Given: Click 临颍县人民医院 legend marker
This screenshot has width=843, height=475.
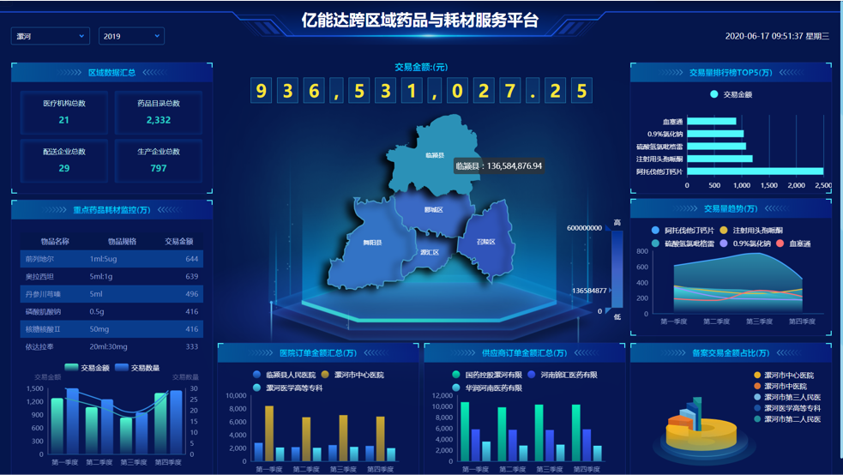Looking at the screenshot, I should [x=257, y=375].
